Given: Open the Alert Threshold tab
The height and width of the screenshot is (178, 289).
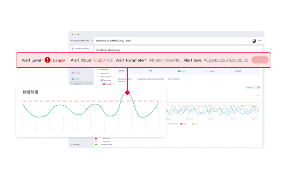Looking at the screenshot, I should point(173,79).
